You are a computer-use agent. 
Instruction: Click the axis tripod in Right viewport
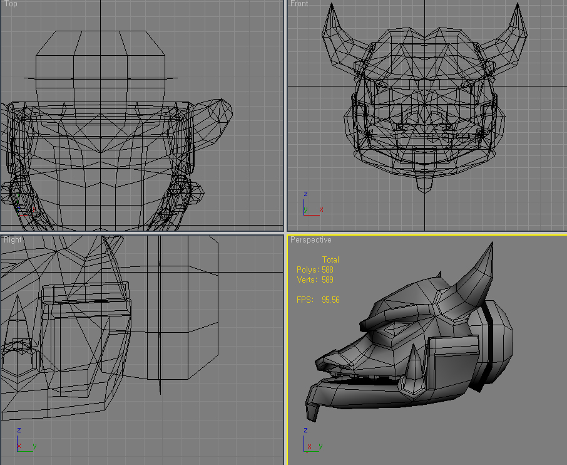(23, 442)
